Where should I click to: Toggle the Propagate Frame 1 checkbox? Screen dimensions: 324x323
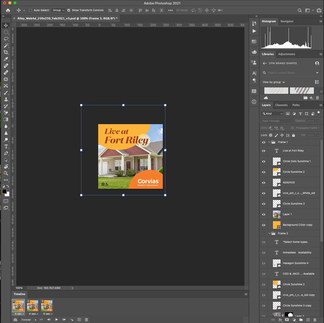pyautogui.click(x=292, y=128)
